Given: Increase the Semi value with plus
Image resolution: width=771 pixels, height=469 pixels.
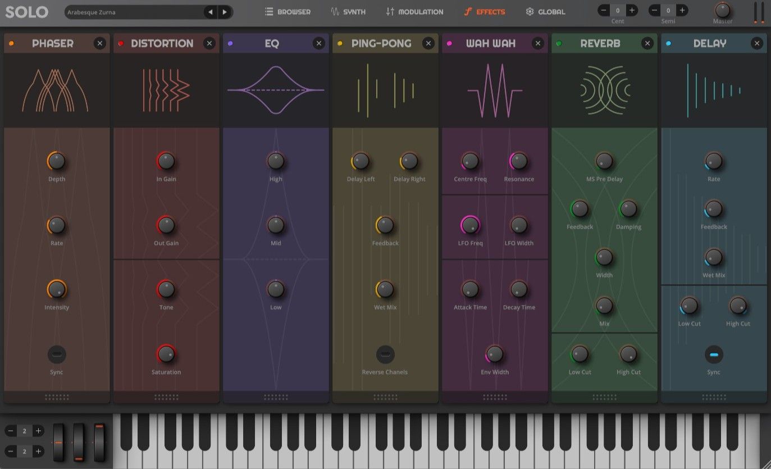Looking at the screenshot, I should pyautogui.click(x=682, y=10).
